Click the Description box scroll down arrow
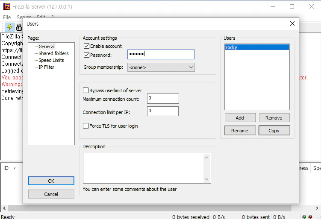Screen dimensions: 321x219 pos(206,179)
